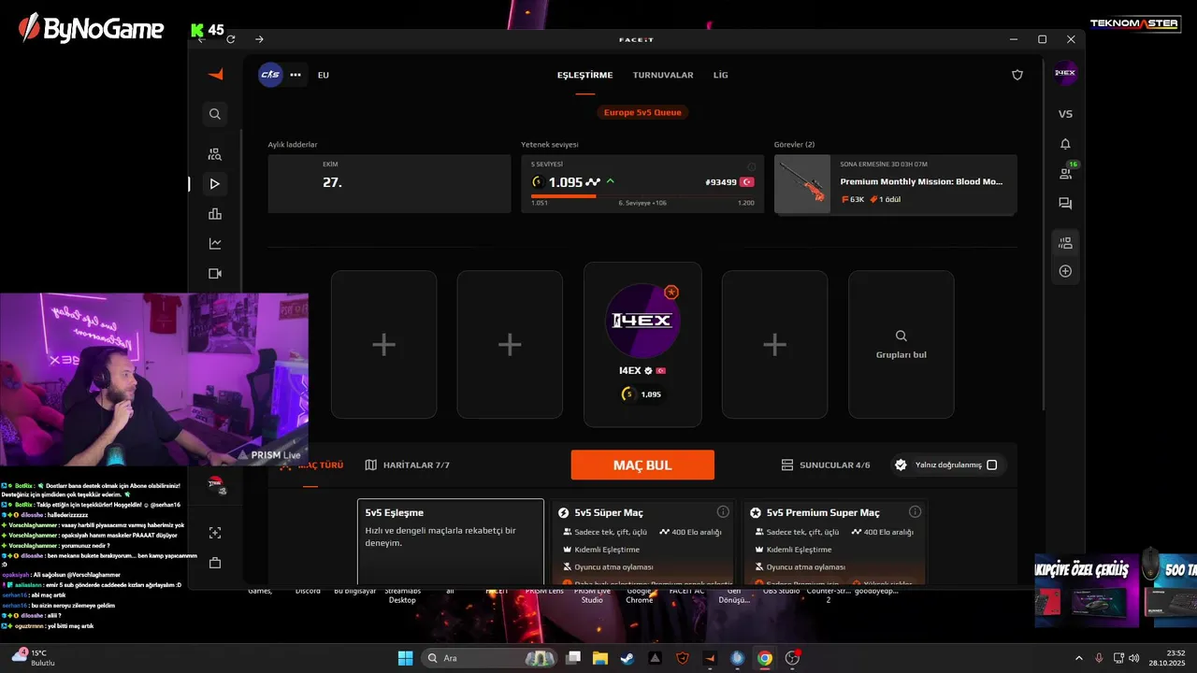The image size is (1197, 673).
Task: Open the rankings bar chart sidebar icon
Action: (215, 214)
